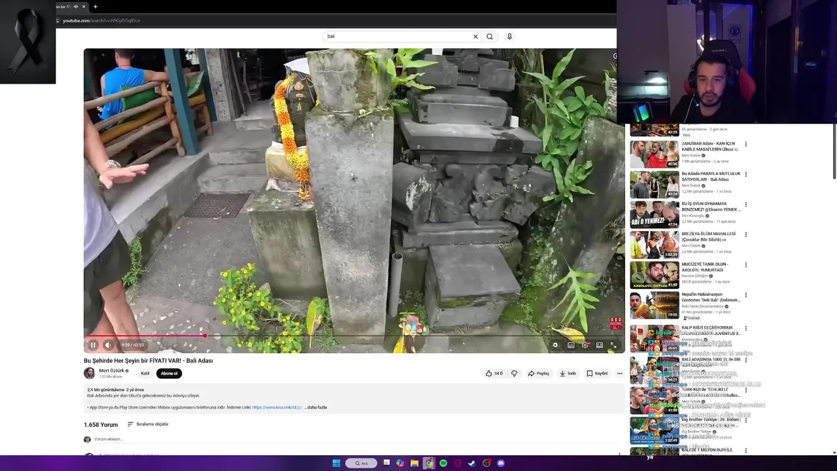Open the Mert Öztürk channel name link
Image resolution: width=837 pixels, height=471 pixels.
pos(111,371)
